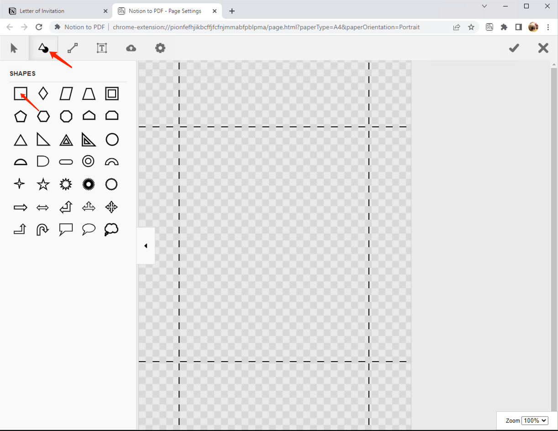Select the circle shape
This screenshot has width=558, height=431.
click(111, 139)
